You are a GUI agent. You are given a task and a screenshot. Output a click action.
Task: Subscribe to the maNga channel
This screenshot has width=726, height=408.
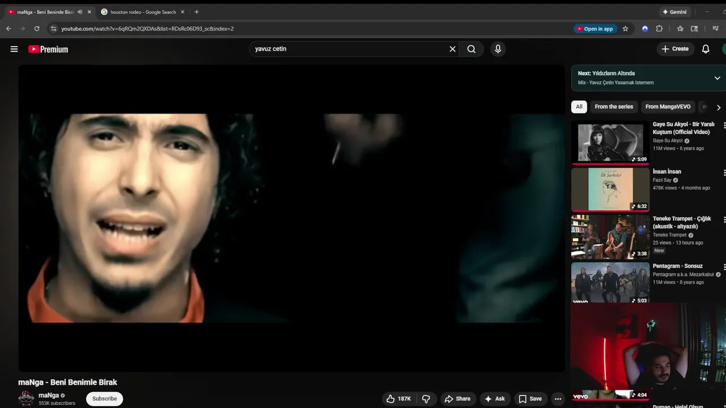point(104,399)
